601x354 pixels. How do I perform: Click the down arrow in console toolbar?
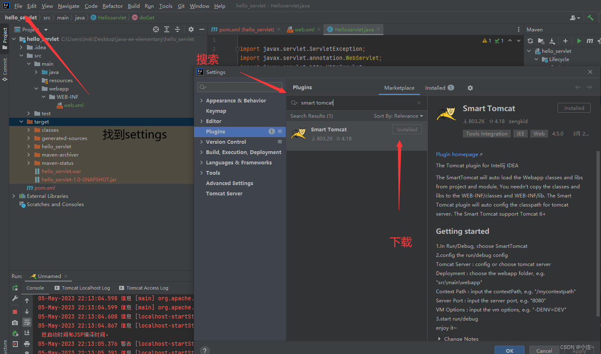[27, 311]
